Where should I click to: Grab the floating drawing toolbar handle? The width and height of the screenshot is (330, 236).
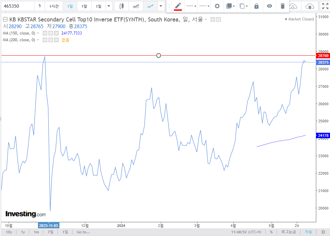pos(169,6)
